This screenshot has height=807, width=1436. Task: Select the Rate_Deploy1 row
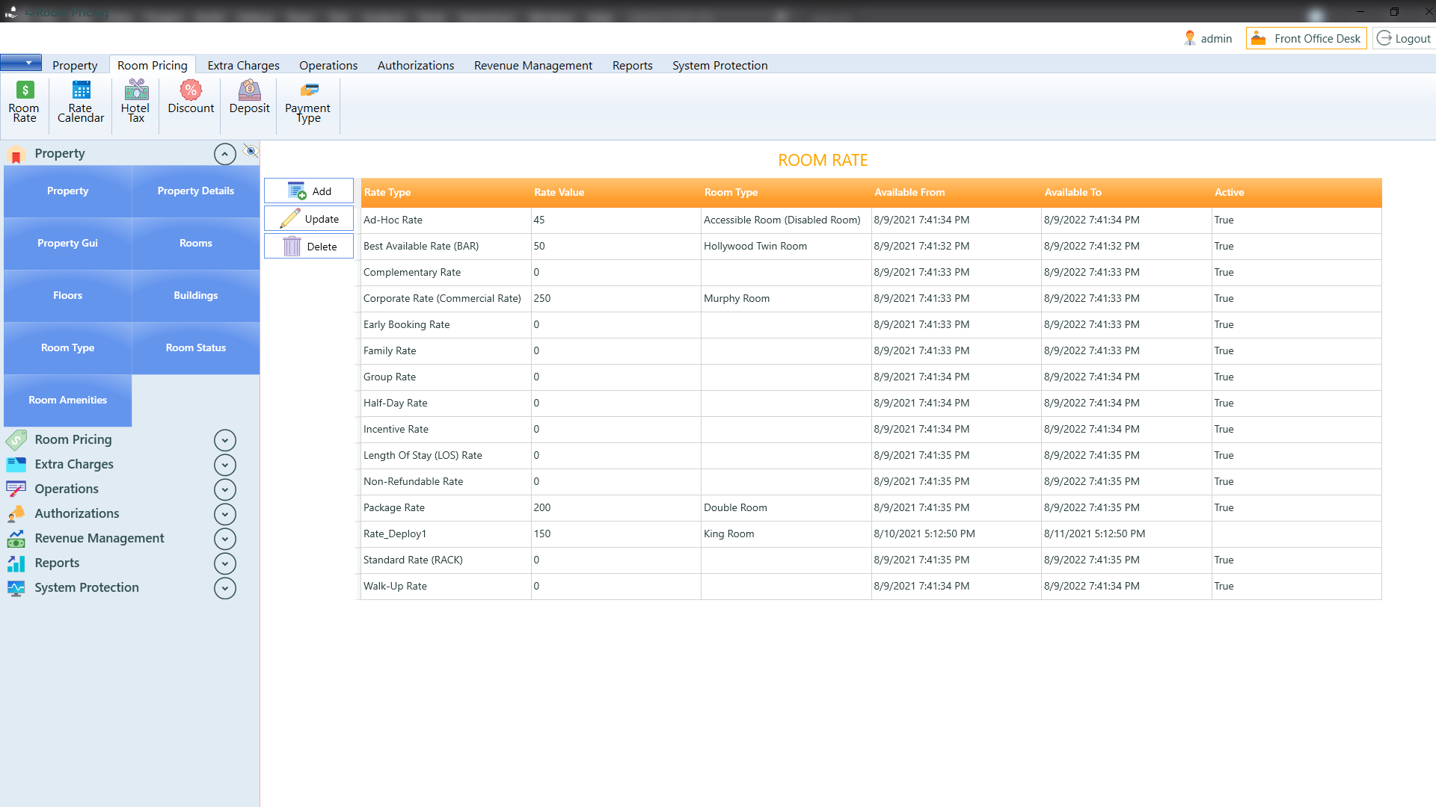pos(871,534)
